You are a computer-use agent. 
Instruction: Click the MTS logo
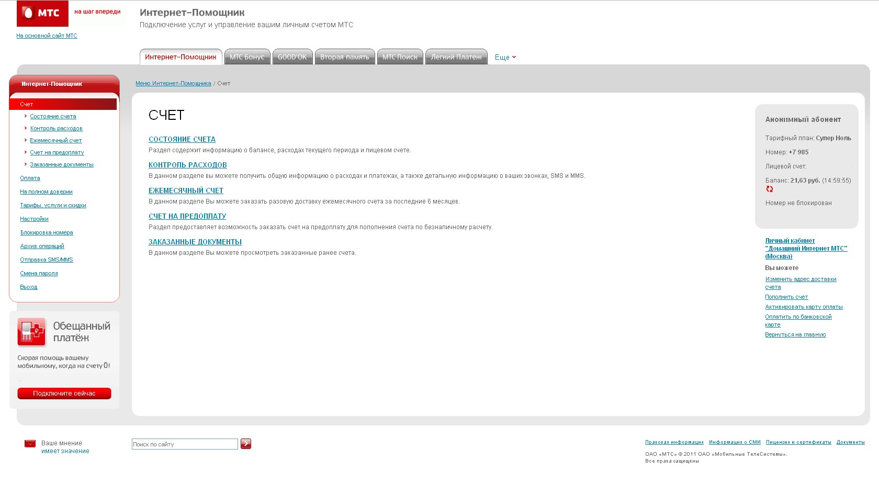pos(42,13)
